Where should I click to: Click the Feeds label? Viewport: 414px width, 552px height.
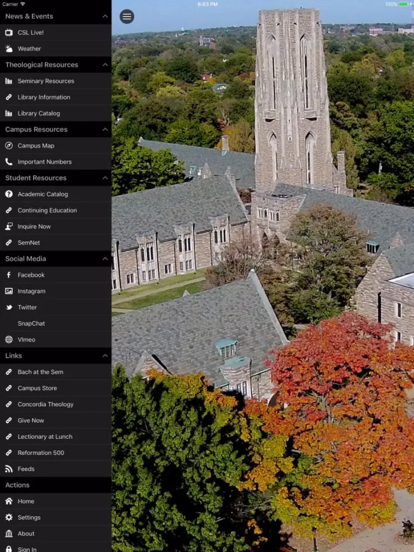[x=26, y=469]
